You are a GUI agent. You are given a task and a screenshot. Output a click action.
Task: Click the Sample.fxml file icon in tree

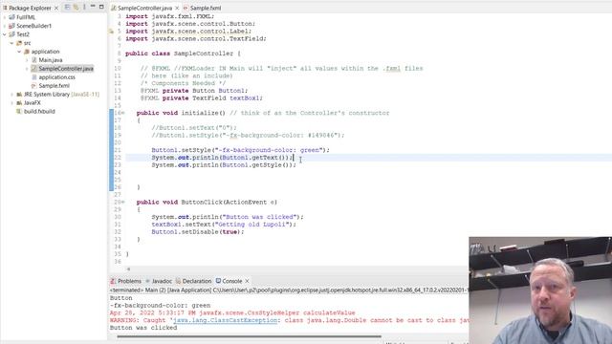pyautogui.click(x=34, y=86)
